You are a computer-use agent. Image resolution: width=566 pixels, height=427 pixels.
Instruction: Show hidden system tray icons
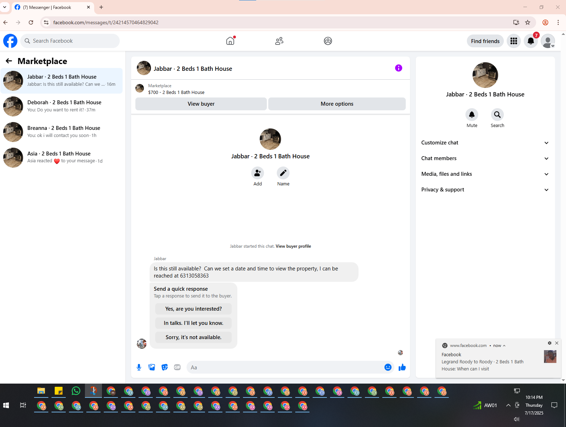[508, 405]
